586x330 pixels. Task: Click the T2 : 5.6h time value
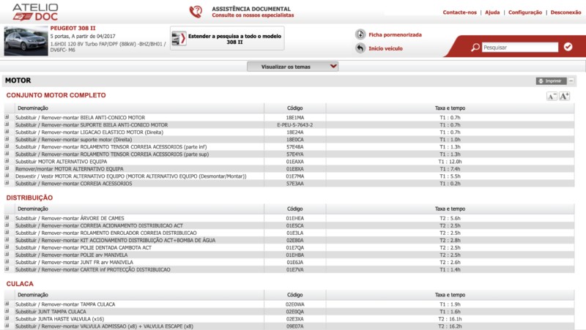[450, 218]
